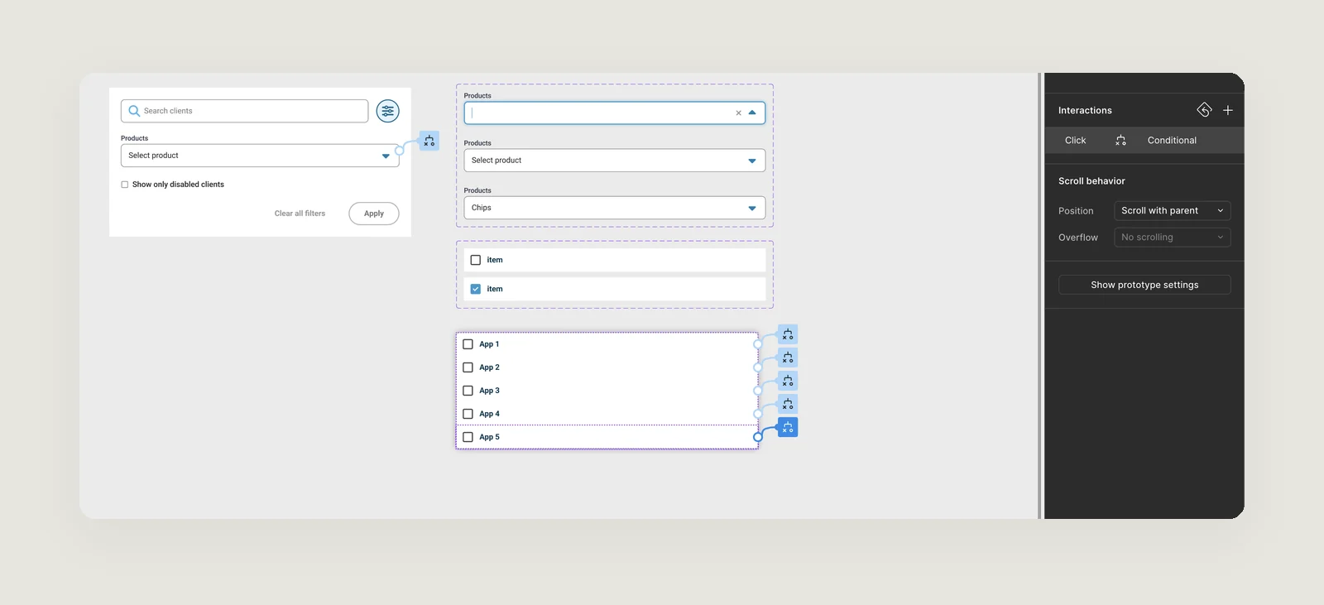Open the Chips dropdown

point(614,208)
